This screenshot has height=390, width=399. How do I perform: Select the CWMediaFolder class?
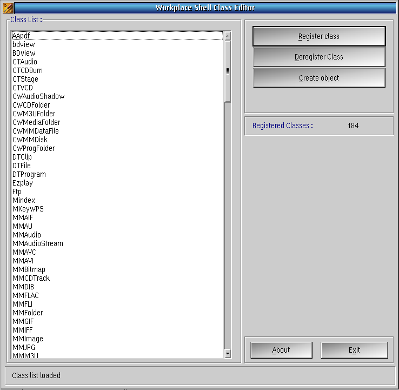click(117, 122)
